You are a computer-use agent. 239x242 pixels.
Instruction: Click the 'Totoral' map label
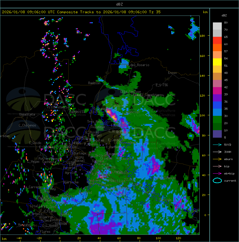tap(56, 220)
